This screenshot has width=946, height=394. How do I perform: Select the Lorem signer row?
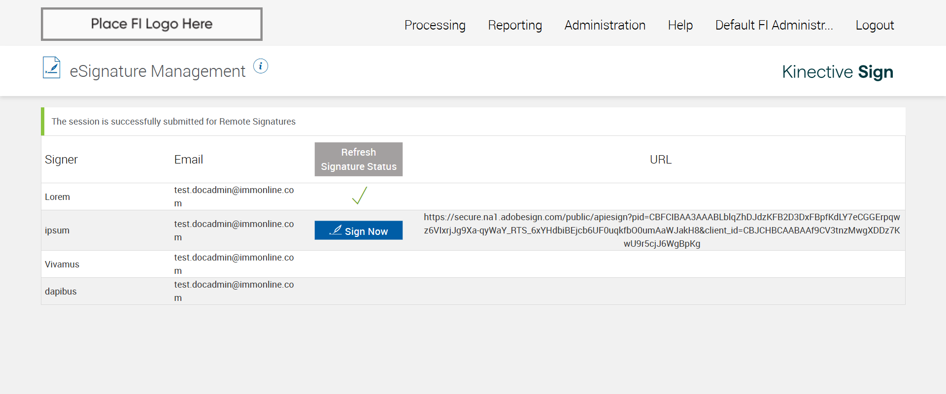(58, 197)
